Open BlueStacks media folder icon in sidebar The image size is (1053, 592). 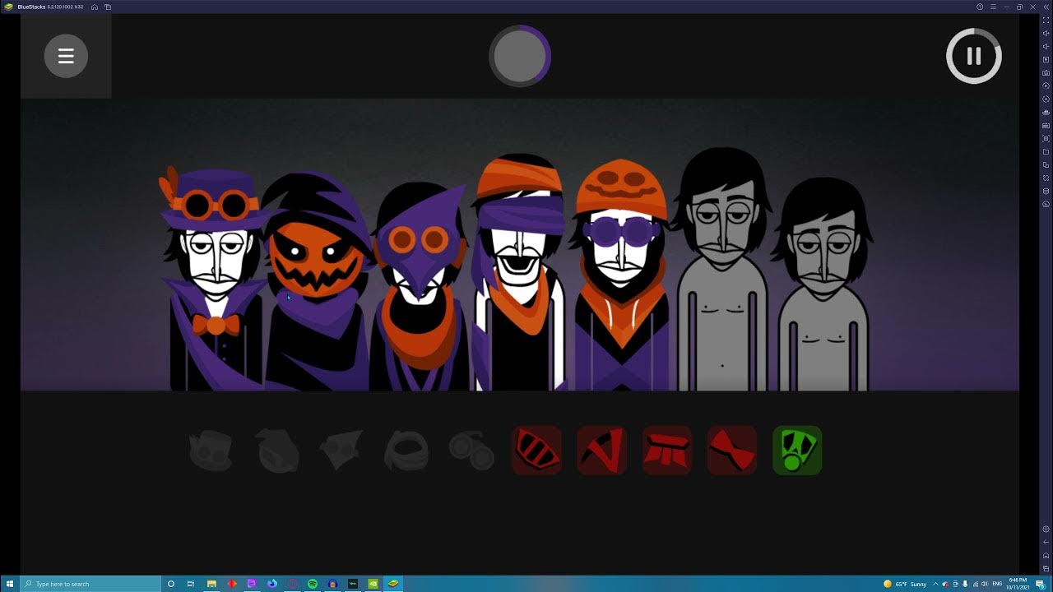click(1046, 151)
